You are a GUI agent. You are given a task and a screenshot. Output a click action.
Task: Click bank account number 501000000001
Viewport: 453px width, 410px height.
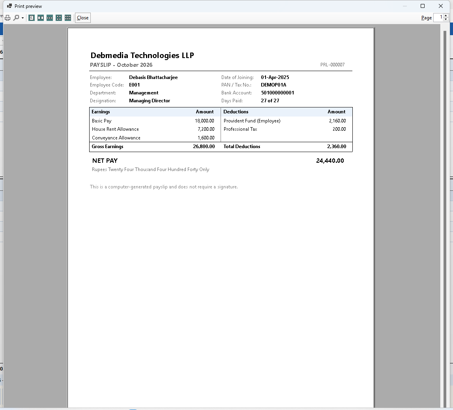coord(277,93)
